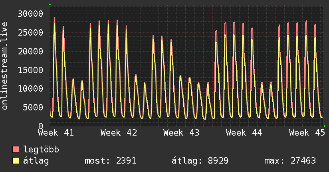Click the 10000 y-axis value
This screenshot has height=172, width=329.
coord(30,88)
